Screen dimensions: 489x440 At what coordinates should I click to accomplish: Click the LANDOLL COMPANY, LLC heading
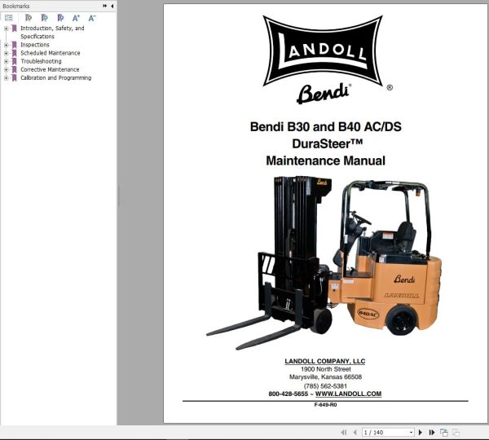pos(325,361)
